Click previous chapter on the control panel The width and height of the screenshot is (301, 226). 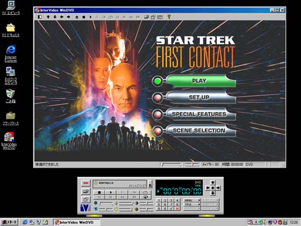pyautogui.click(x=99, y=197)
